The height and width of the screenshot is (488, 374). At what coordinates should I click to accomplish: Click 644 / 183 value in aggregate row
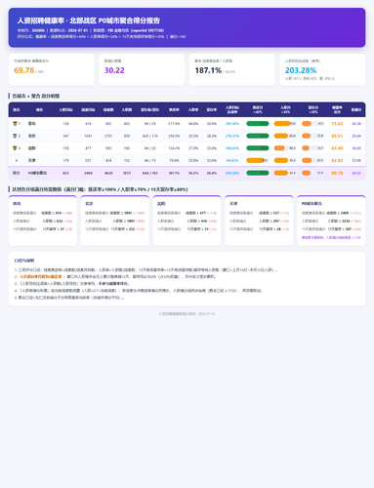[x=149, y=173]
